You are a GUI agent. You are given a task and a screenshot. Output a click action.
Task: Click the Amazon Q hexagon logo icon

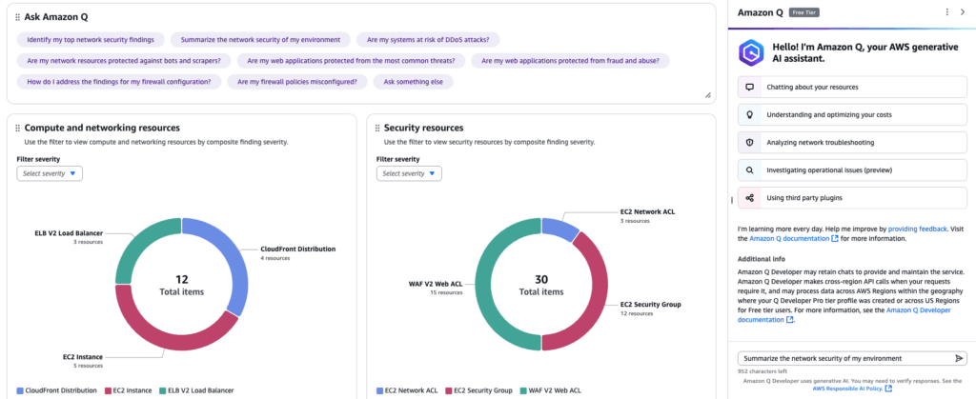coord(752,51)
